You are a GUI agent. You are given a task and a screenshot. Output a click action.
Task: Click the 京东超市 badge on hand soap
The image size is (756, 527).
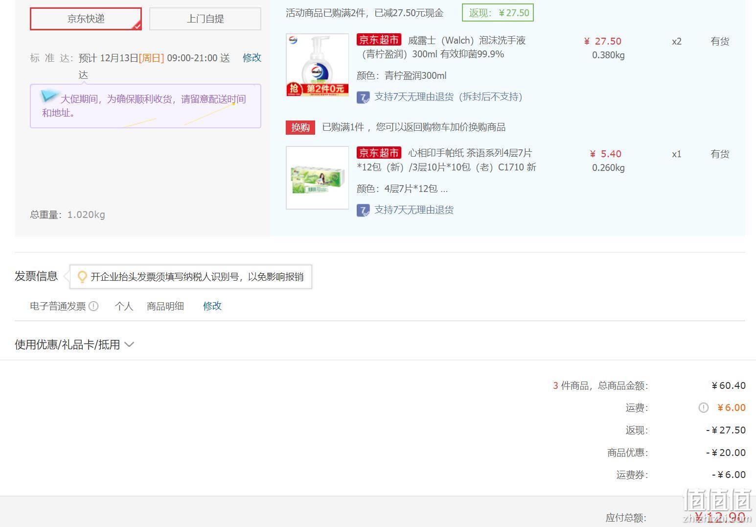pyautogui.click(x=379, y=40)
